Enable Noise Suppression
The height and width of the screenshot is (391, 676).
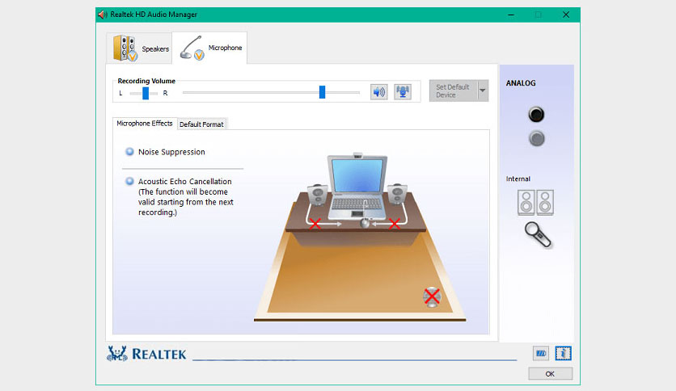tap(129, 152)
